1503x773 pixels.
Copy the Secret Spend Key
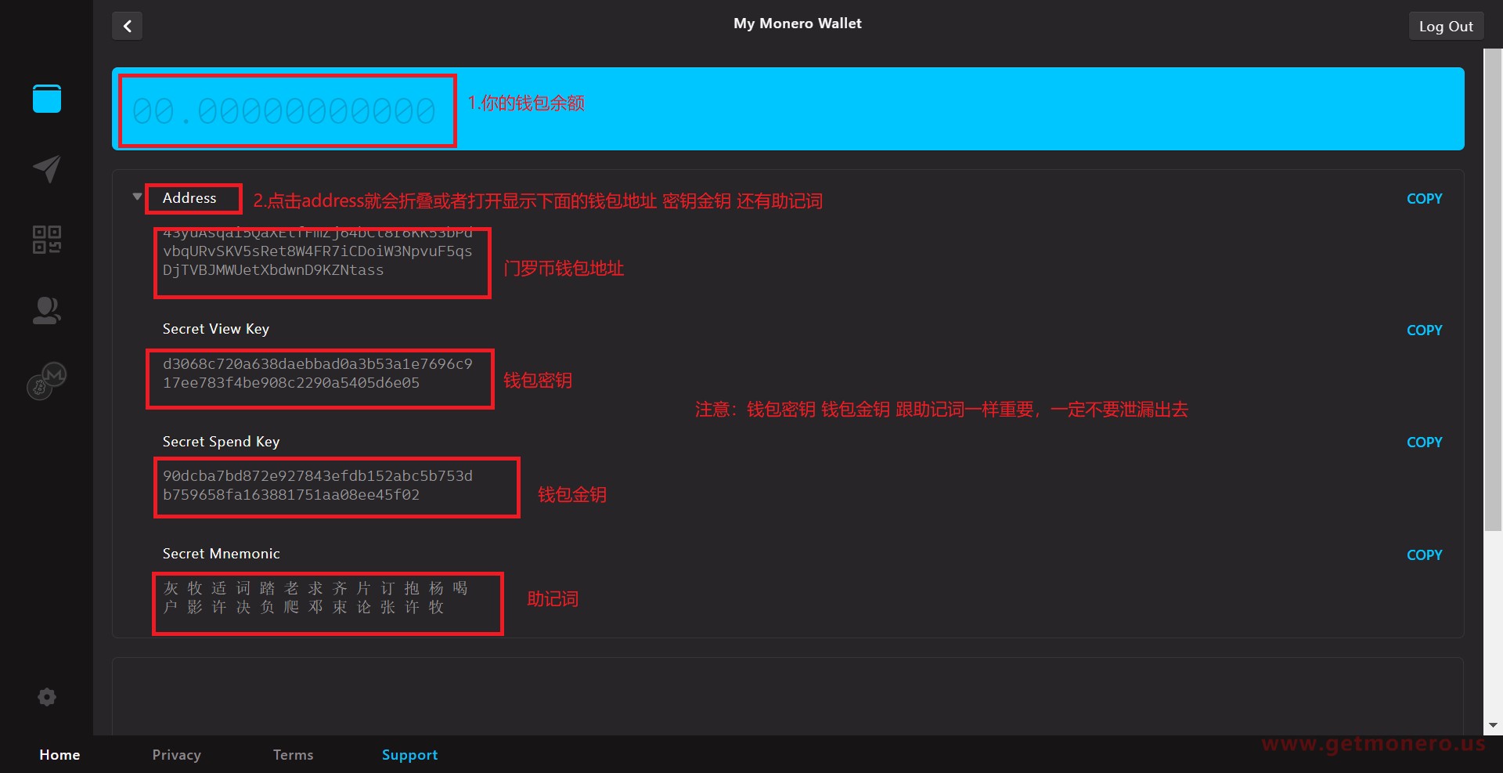point(1424,442)
